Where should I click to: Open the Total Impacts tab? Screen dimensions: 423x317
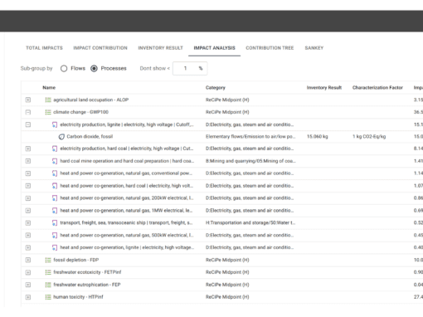tap(44, 48)
